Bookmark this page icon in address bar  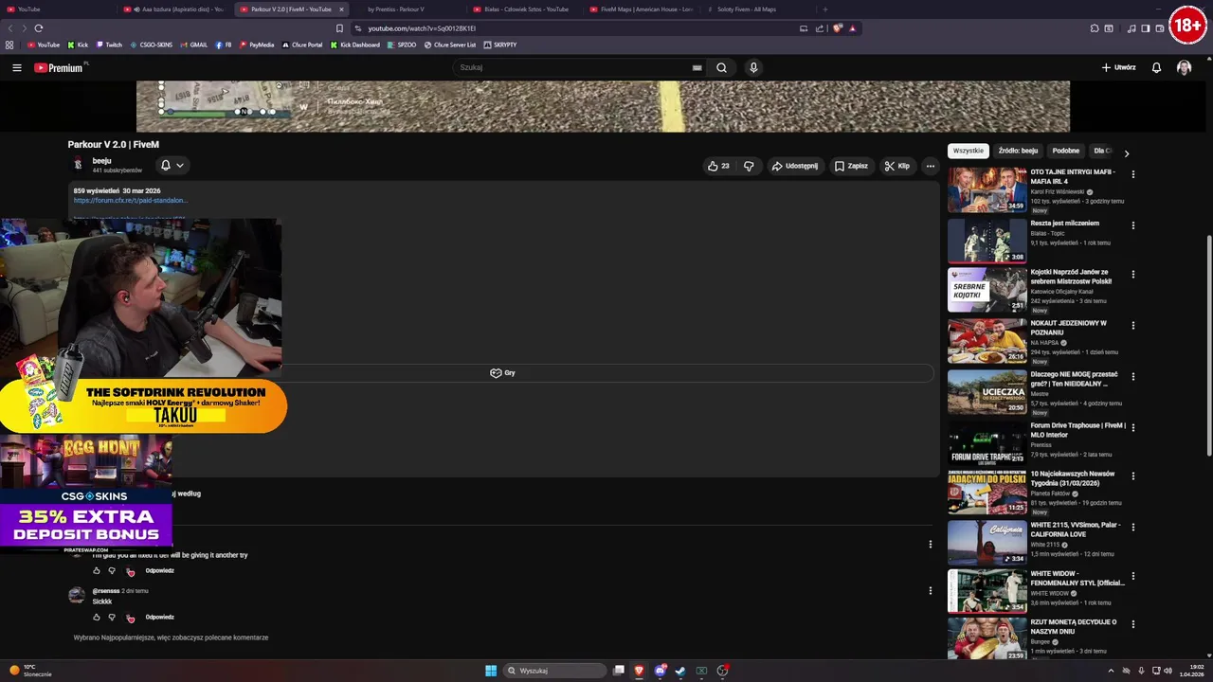click(339, 28)
